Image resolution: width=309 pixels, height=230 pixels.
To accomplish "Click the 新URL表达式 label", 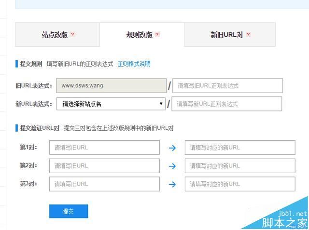I will (x=34, y=104).
